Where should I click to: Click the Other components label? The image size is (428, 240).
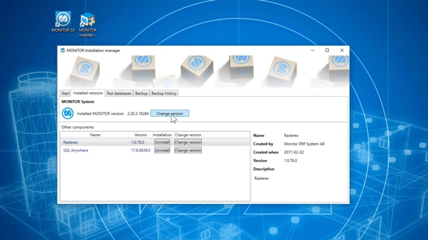pyautogui.click(x=78, y=127)
